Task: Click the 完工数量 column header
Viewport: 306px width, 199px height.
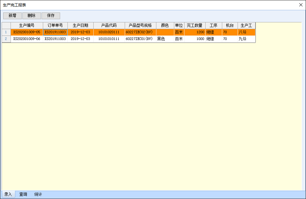Action: [194, 26]
